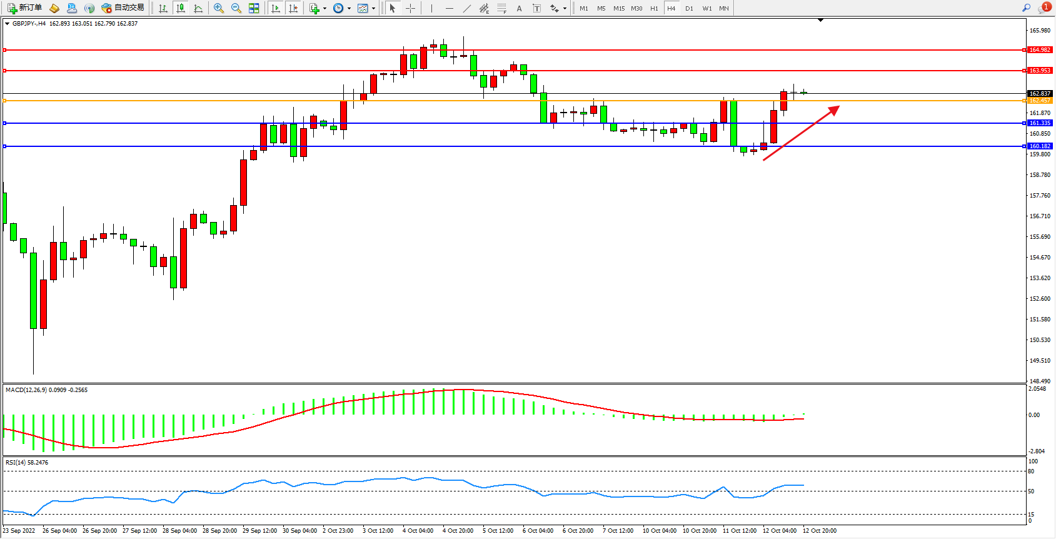Toggle chart shift button
Image resolution: width=1056 pixels, height=539 pixels.
[x=293, y=8]
